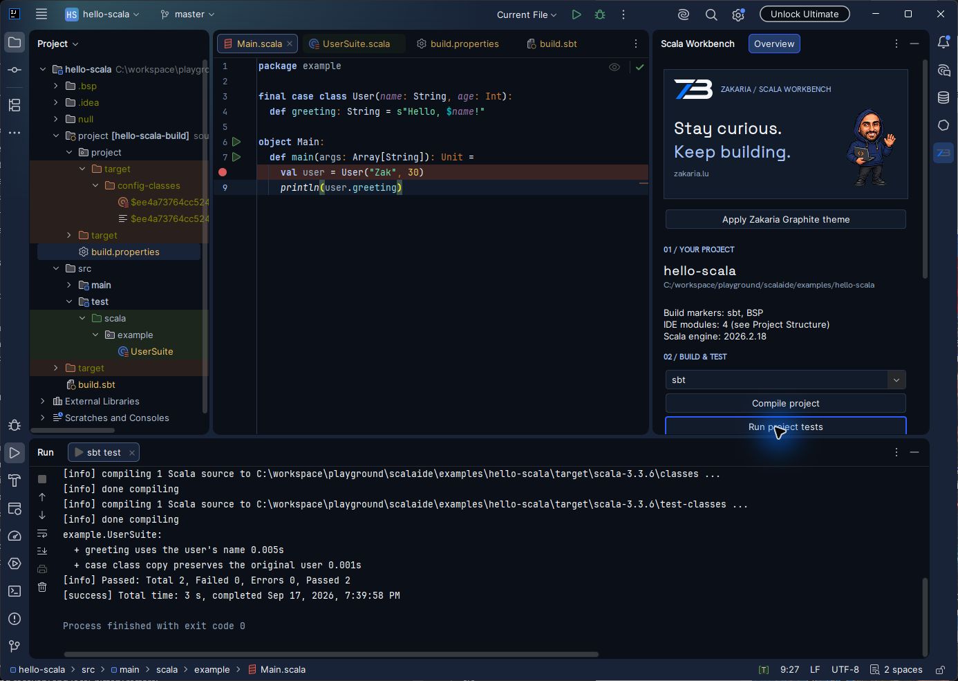The height and width of the screenshot is (681, 958).
Task: Click the Soft-Wrap icon in Run panel
Action: pos(42,533)
